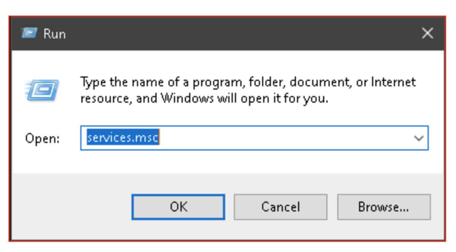Click the "Run" title text
456x252 pixels.
click(54, 35)
